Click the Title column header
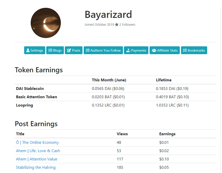Image resolution: width=222 pixels, height=173 pixels. 20,134
